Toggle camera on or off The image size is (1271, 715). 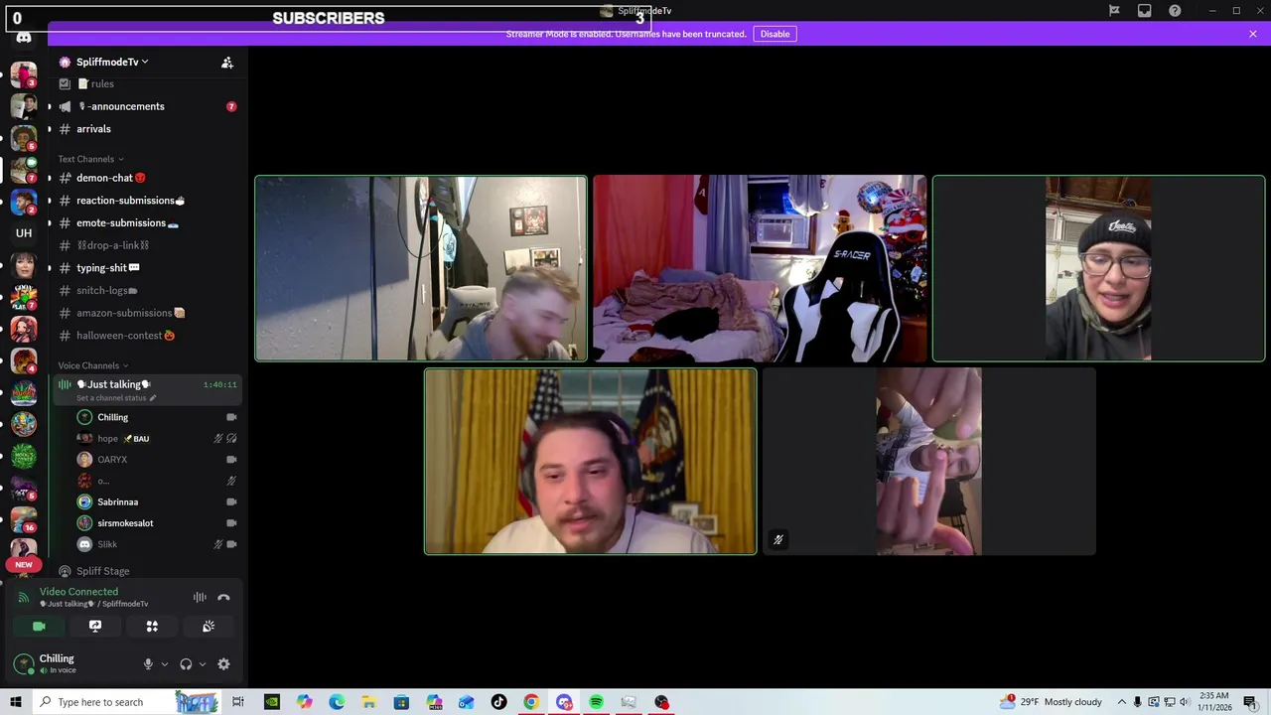[39, 627]
